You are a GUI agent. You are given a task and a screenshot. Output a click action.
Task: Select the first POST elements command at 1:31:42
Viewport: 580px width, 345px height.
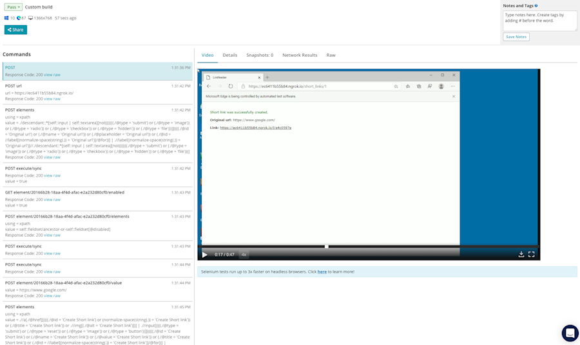pos(98,133)
